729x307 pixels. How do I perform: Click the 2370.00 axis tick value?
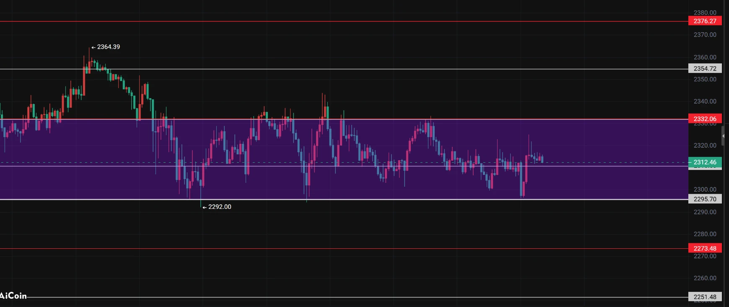(x=705, y=35)
